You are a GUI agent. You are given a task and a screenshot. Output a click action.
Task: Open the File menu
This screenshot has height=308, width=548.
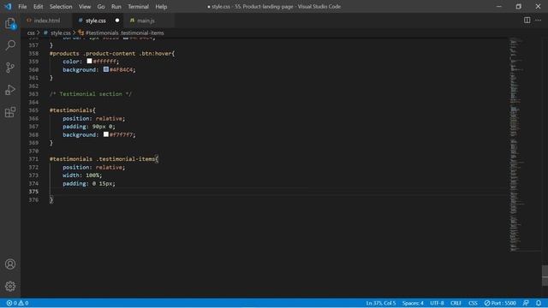point(22,7)
